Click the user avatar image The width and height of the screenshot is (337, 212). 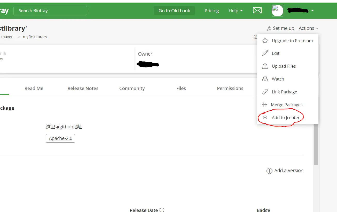click(277, 11)
